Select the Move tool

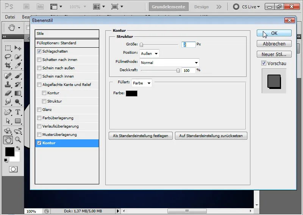18,48
